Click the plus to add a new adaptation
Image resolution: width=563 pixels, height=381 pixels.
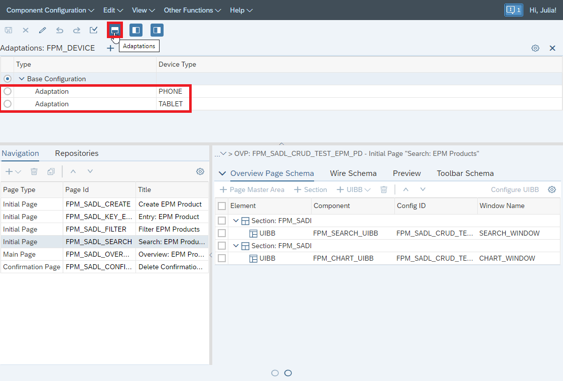pos(110,48)
